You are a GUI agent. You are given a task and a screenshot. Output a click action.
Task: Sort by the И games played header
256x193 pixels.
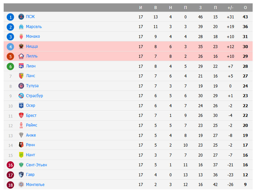point(141,7)
